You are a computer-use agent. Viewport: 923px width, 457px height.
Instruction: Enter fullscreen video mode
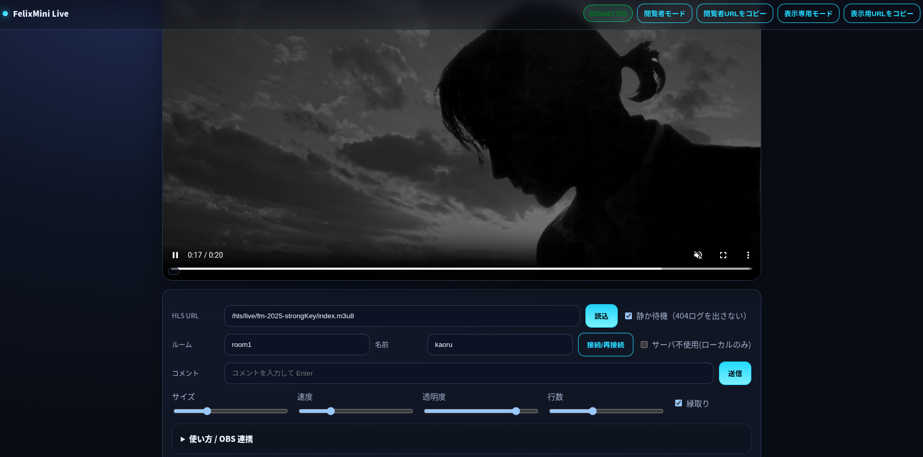[x=723, y=255]
